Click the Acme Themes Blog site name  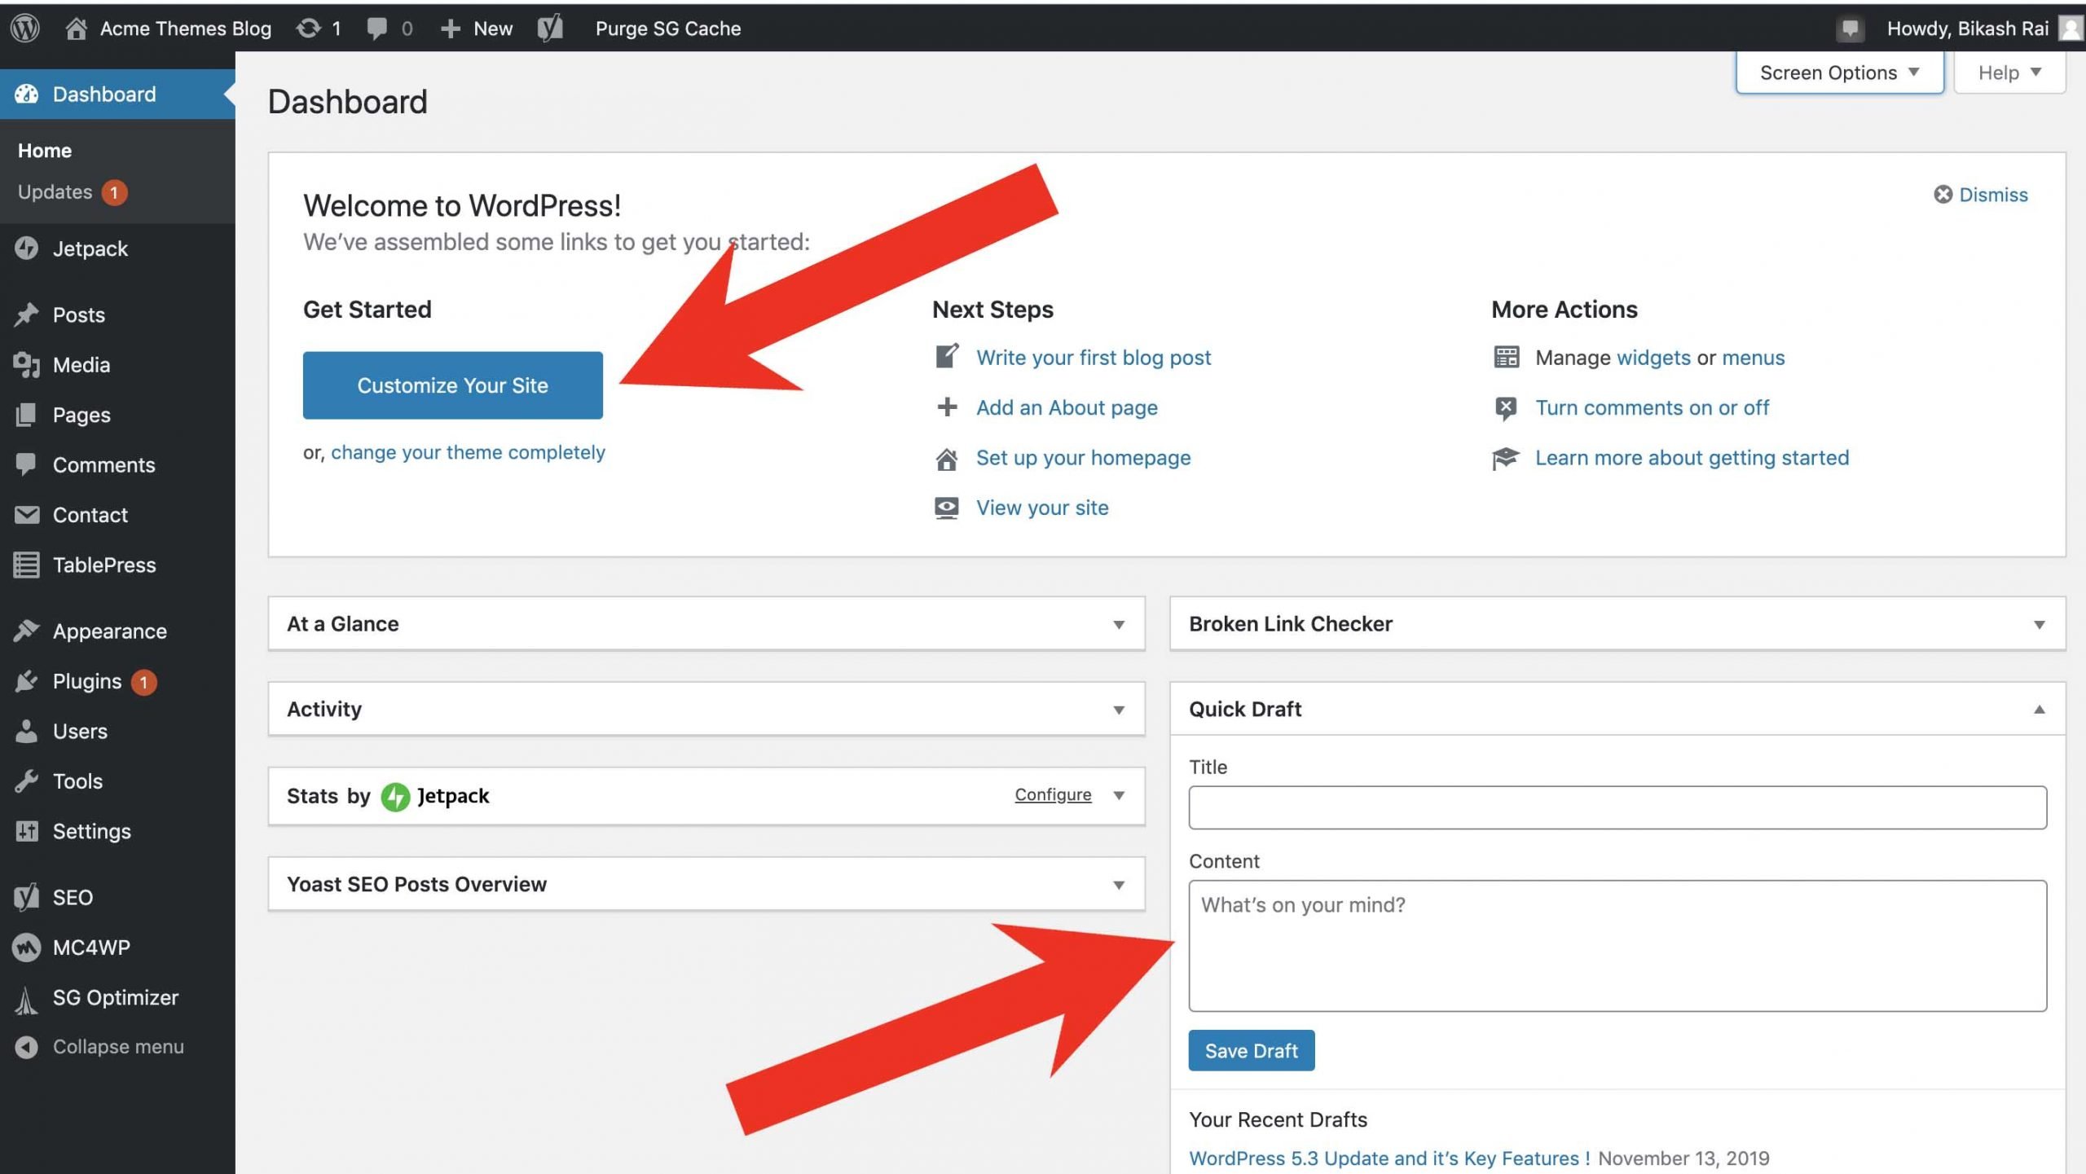[185, 29]
